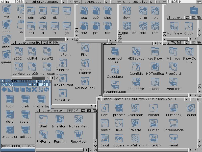Select the CrossDOS commodity icon

[63, 93]
